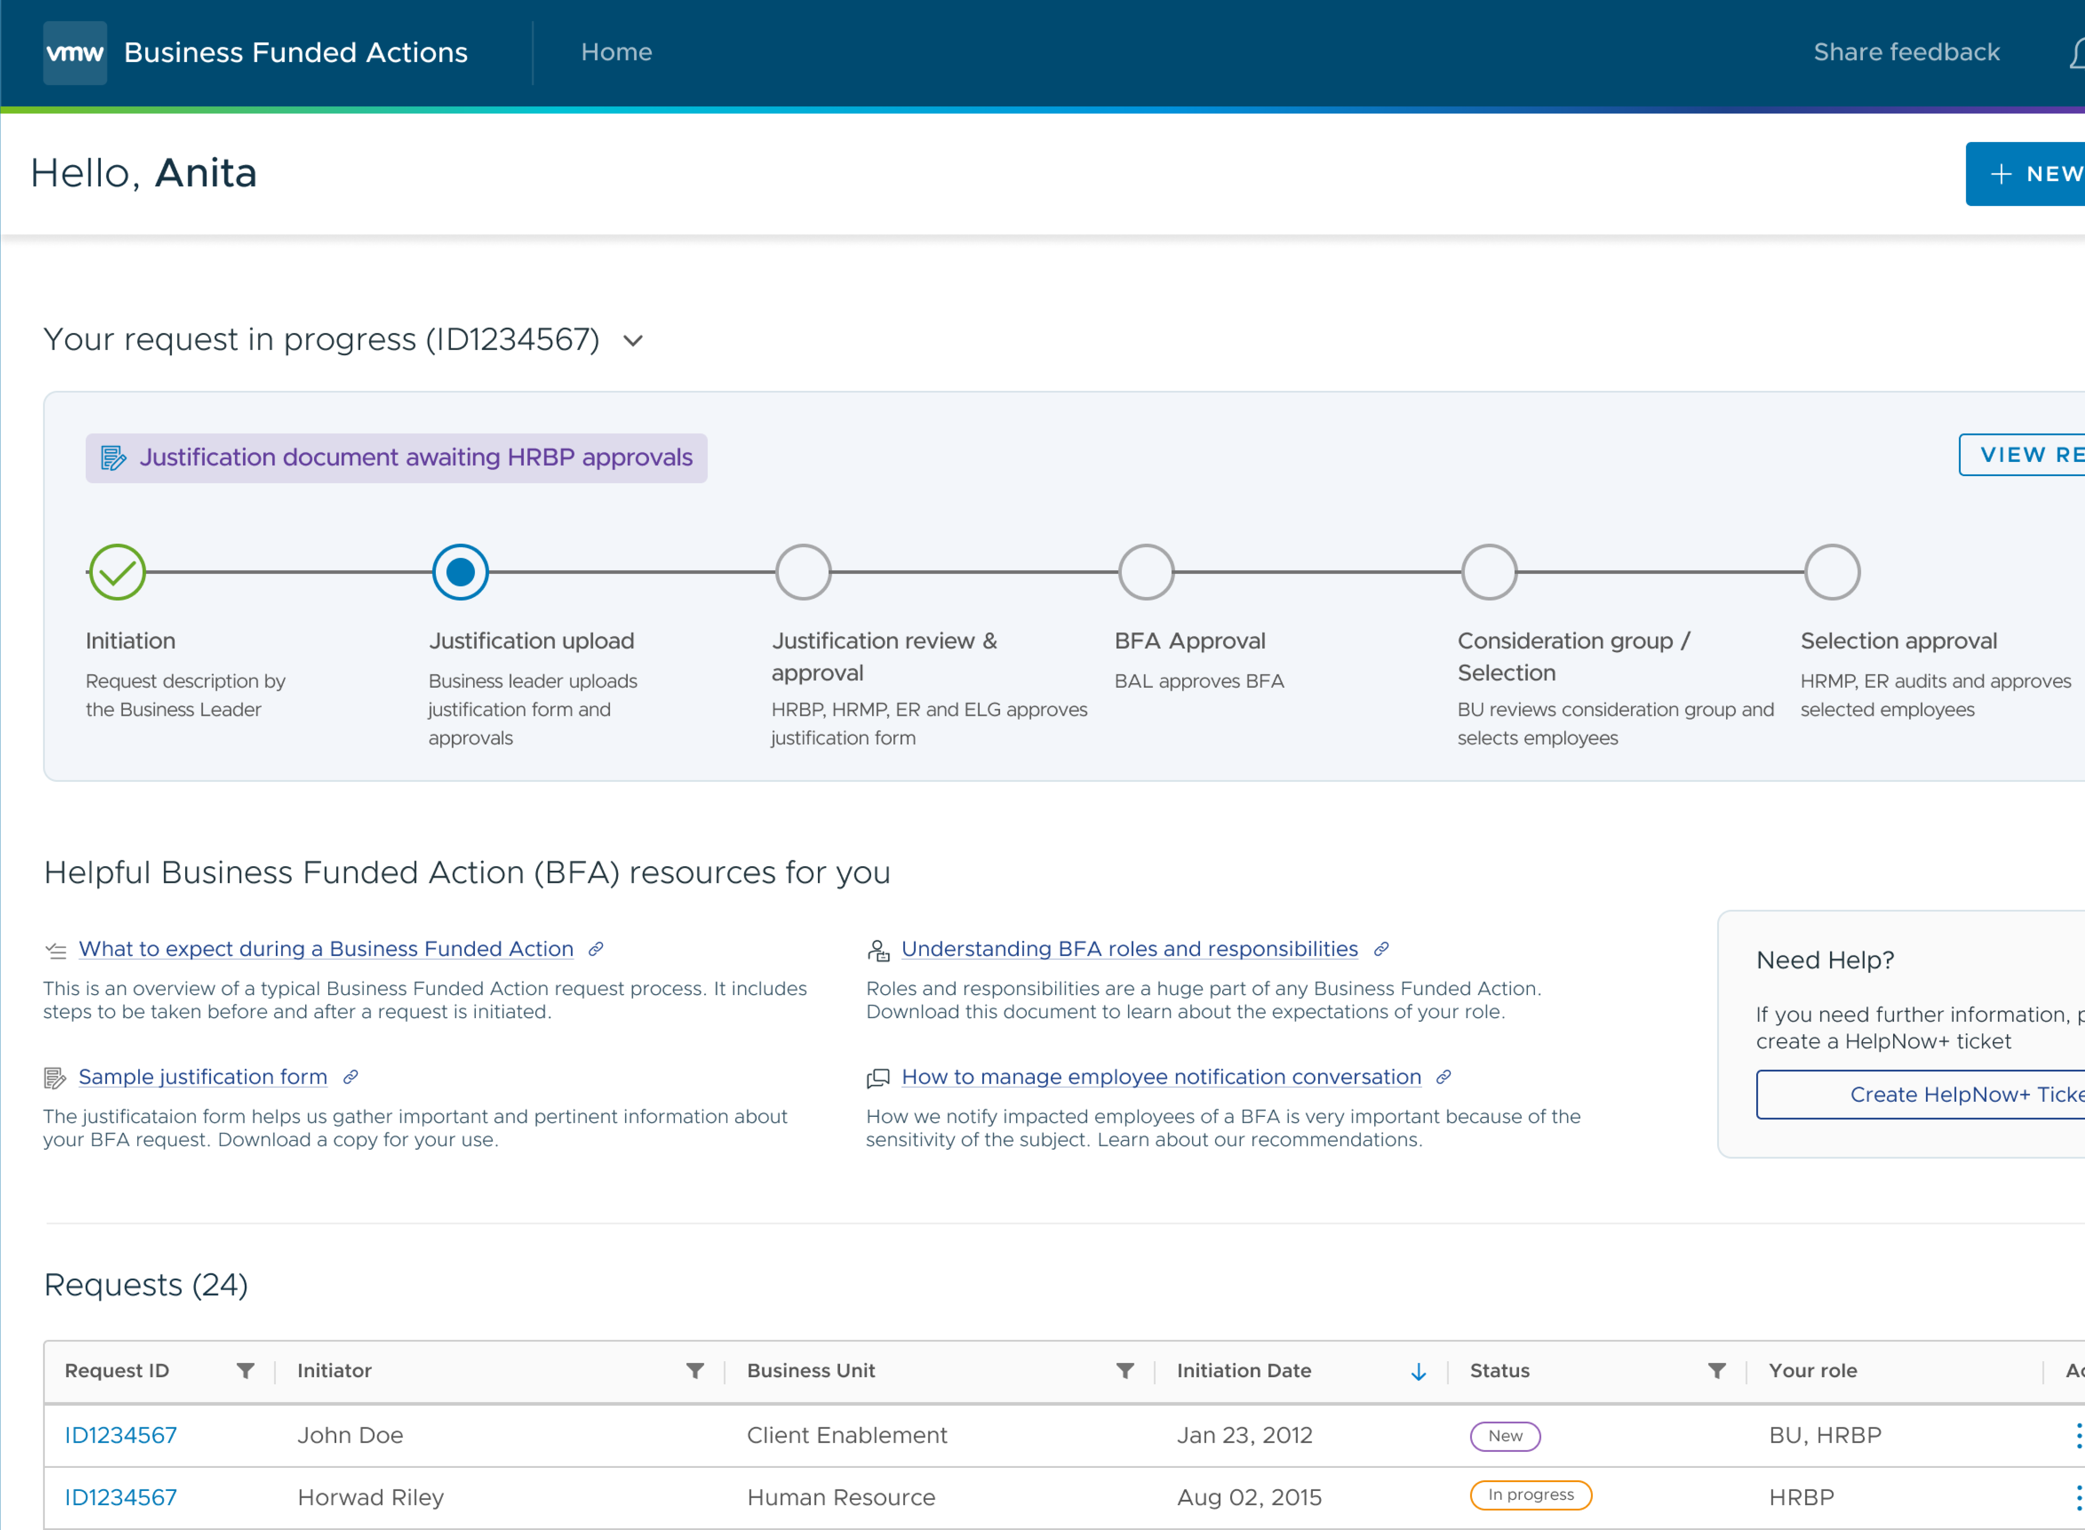Click the Initiator column filter icon
This screenshot has width=2085, height=1530.
tap(694, 1371)
